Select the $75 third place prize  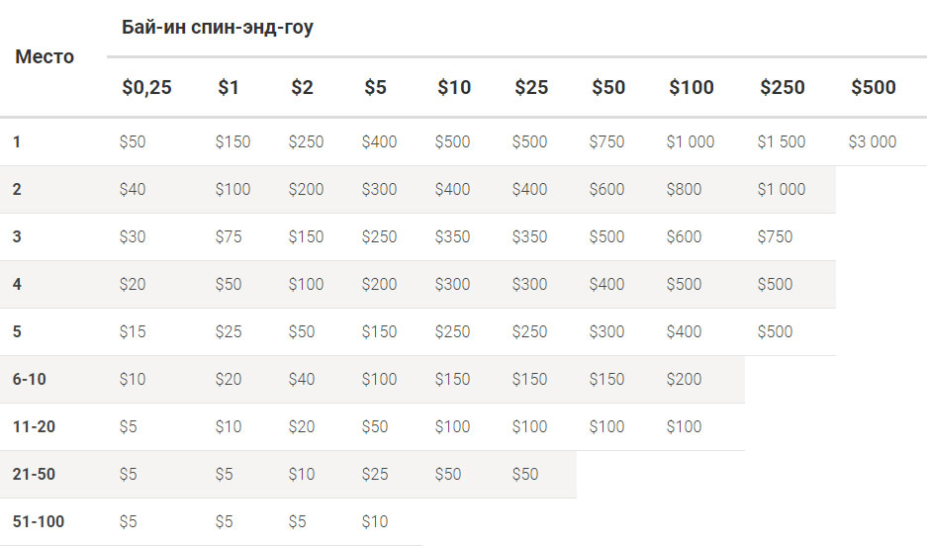229,236
